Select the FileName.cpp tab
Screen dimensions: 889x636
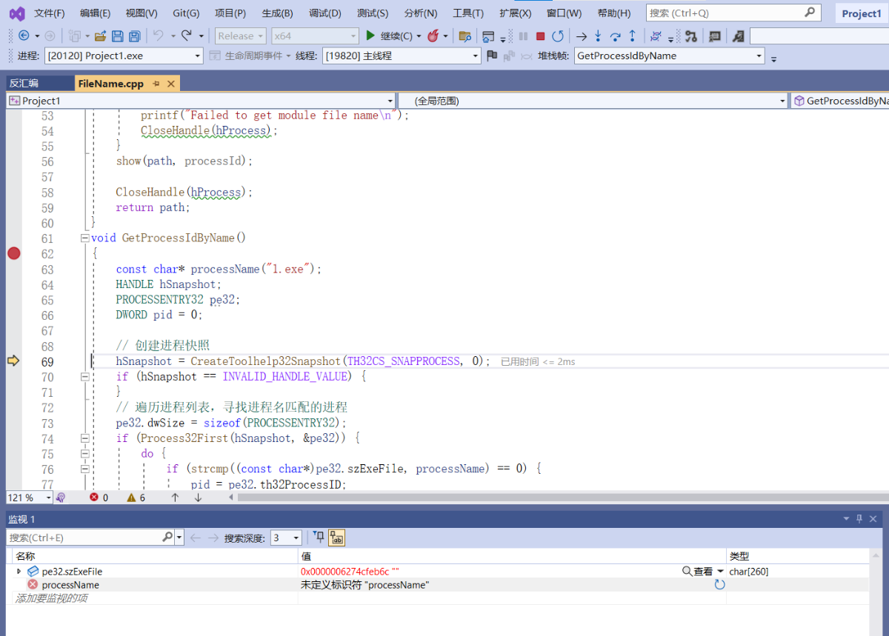coord(110,84)
